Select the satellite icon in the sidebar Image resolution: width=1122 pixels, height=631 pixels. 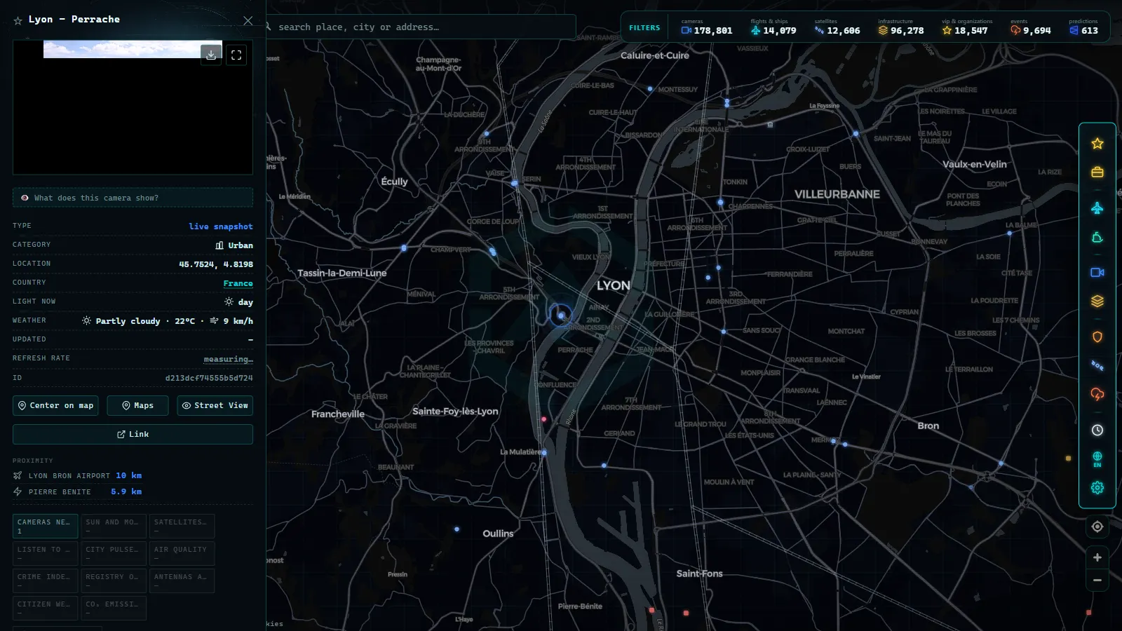click(x=1097, y=365)
